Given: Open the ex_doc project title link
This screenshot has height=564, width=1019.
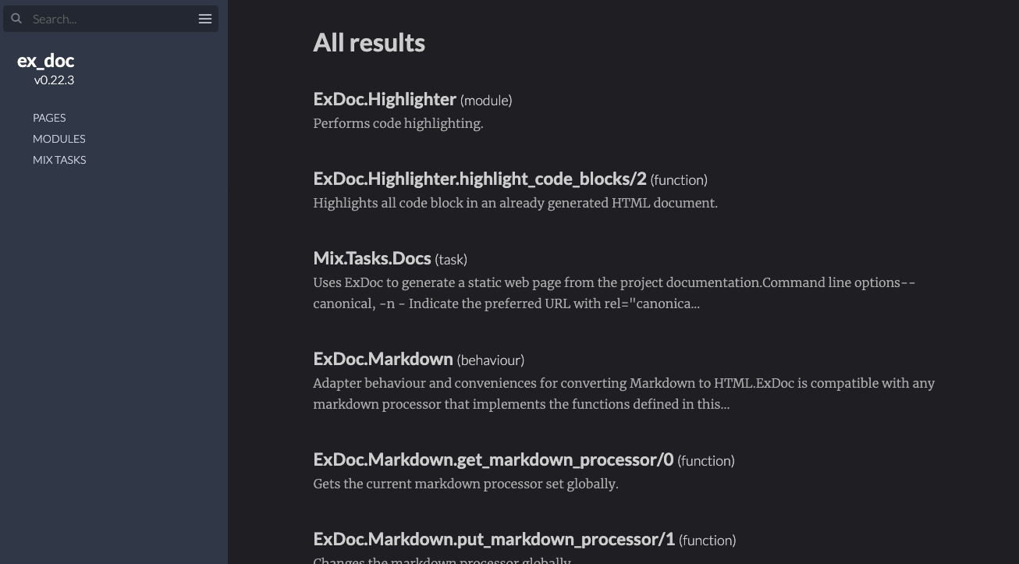Looking at the screenshot, I should coord(46,61).
